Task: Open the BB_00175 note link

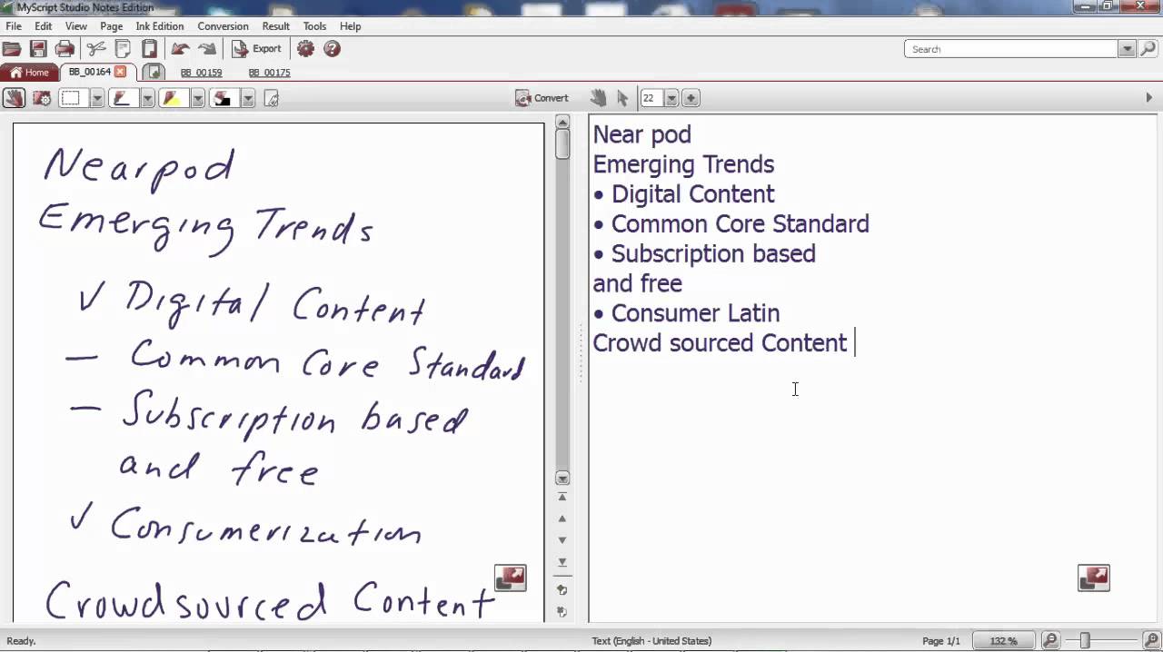Action: 269,73
